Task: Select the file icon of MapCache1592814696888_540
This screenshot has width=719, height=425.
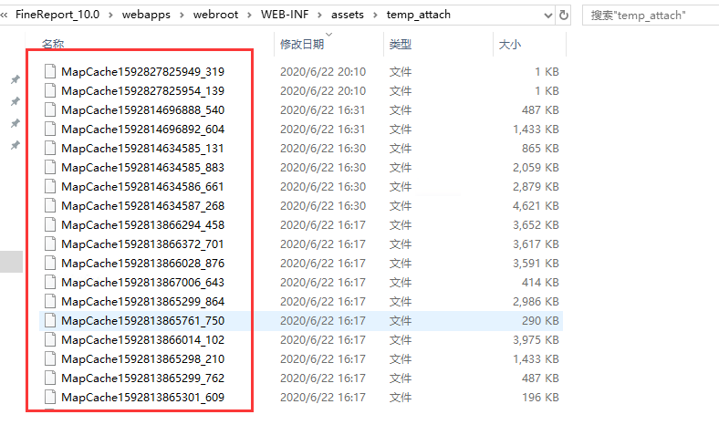Action: pos(50,110)
